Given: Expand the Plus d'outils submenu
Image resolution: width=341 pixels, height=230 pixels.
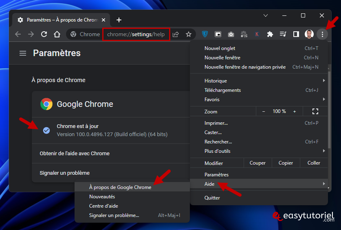Looking at the screenshot, I should coord(259,151).
